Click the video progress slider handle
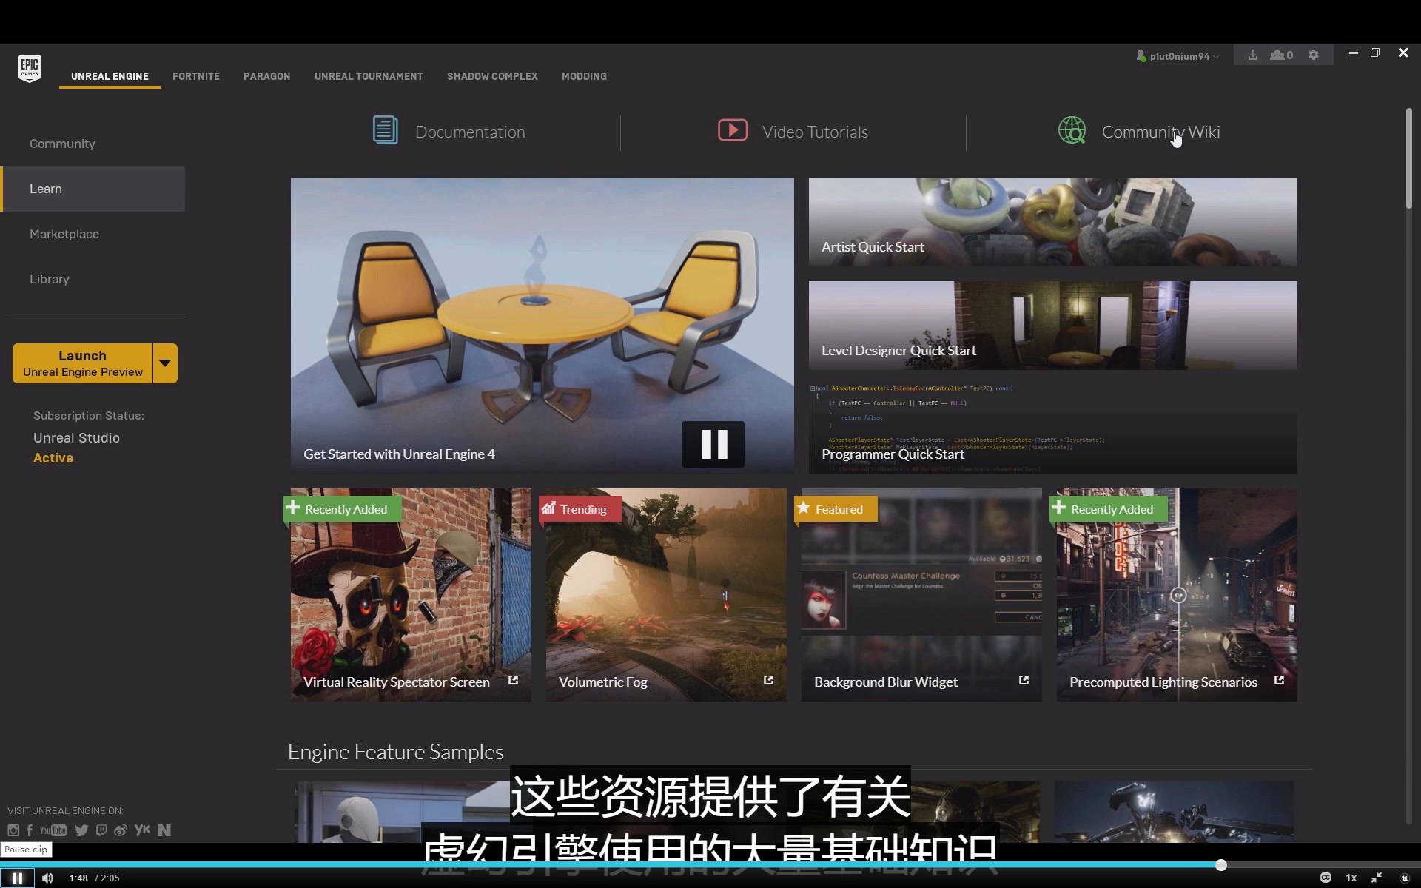The image size is (1421, 888). (1221, 865)
